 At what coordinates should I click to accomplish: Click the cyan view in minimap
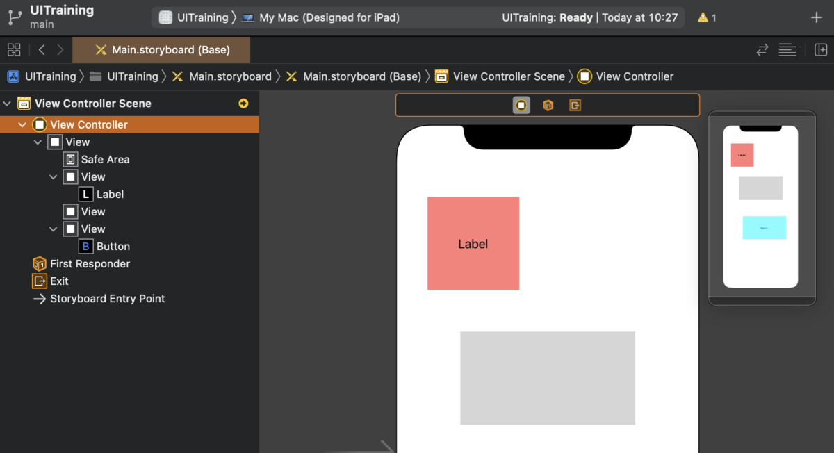tap(764, 228)
